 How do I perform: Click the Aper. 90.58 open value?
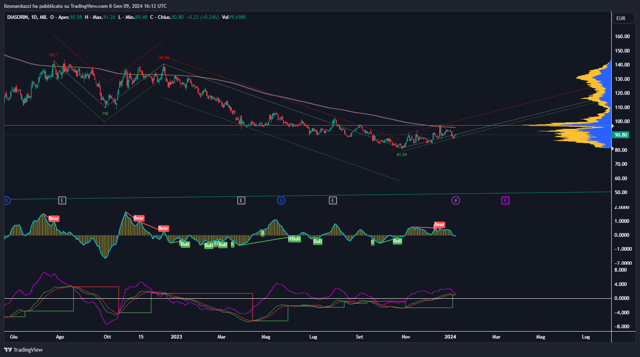coord(70,17)
